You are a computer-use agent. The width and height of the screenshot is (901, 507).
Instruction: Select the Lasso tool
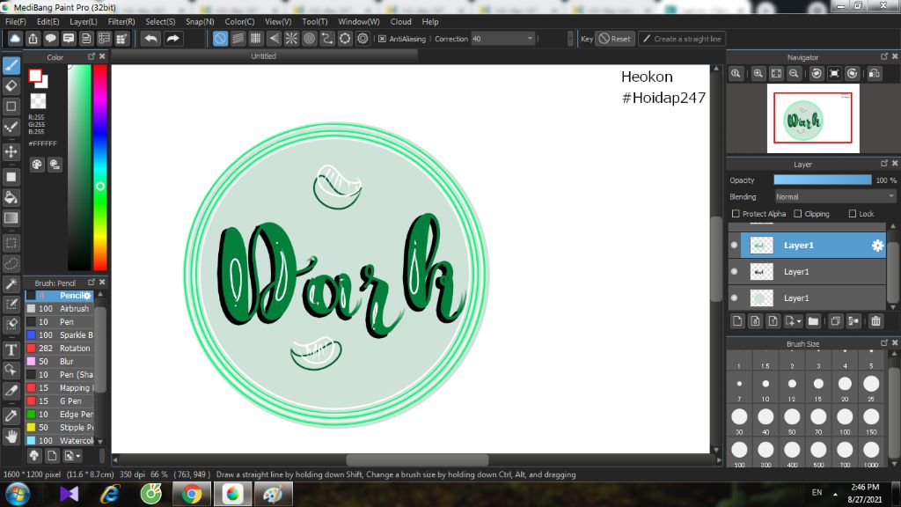(x=11, y=264)
